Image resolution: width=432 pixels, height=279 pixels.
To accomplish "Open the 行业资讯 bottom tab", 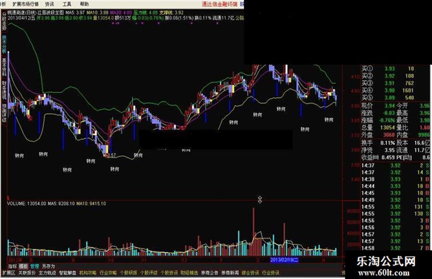I will pos(271,273).
